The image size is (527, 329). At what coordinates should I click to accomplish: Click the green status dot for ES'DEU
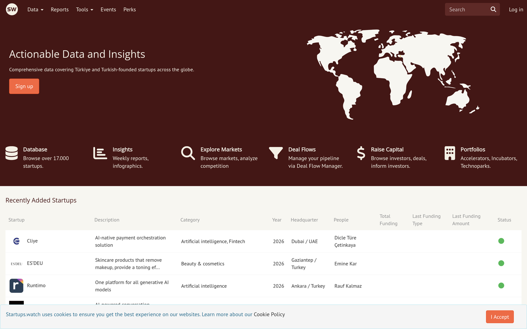point(501,263)
